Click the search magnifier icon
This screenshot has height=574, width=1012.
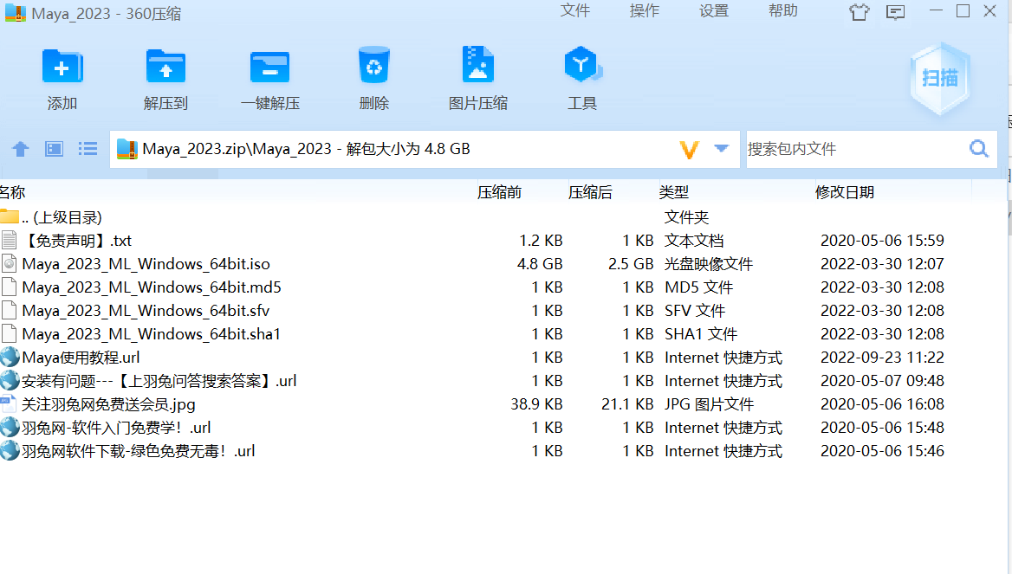click(979, 149)
